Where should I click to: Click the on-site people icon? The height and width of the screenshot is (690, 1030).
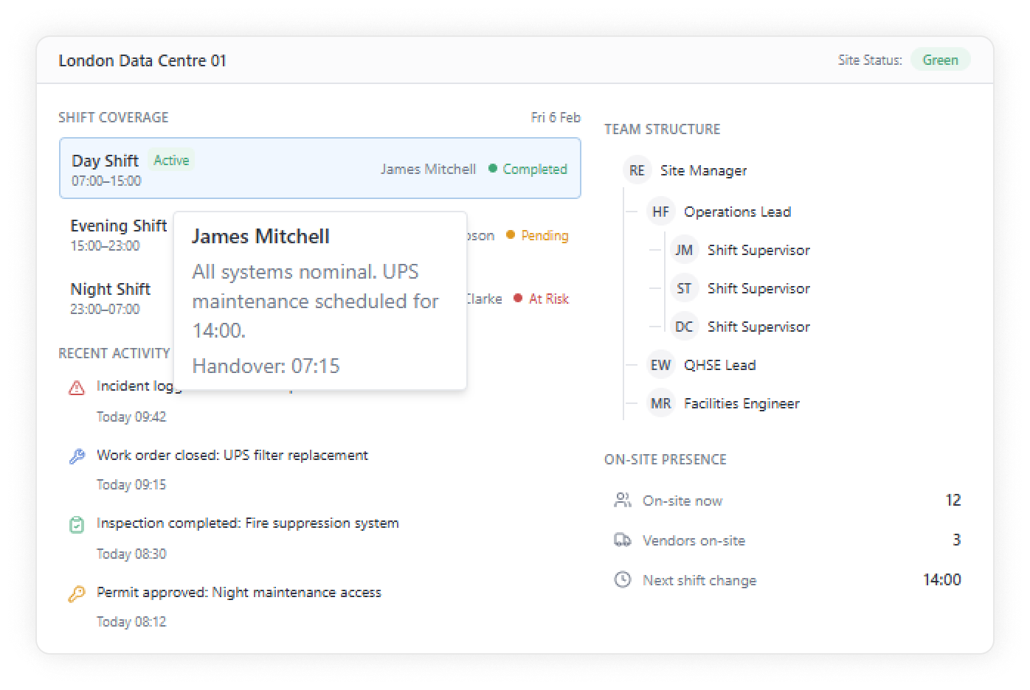(x=623, y=501)
